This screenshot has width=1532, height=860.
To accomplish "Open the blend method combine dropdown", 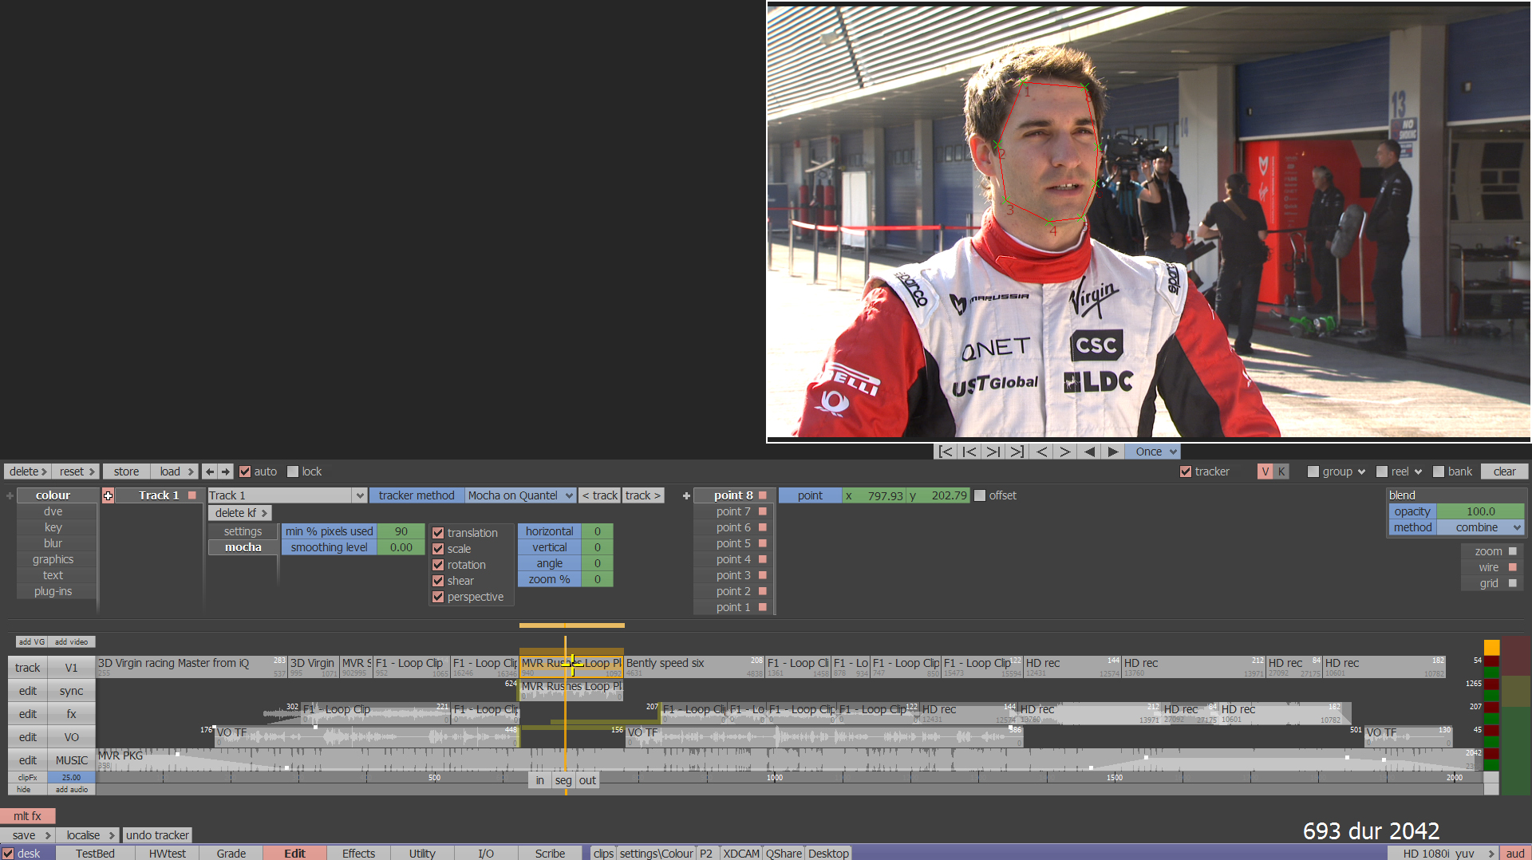I will coord(1480,527).
